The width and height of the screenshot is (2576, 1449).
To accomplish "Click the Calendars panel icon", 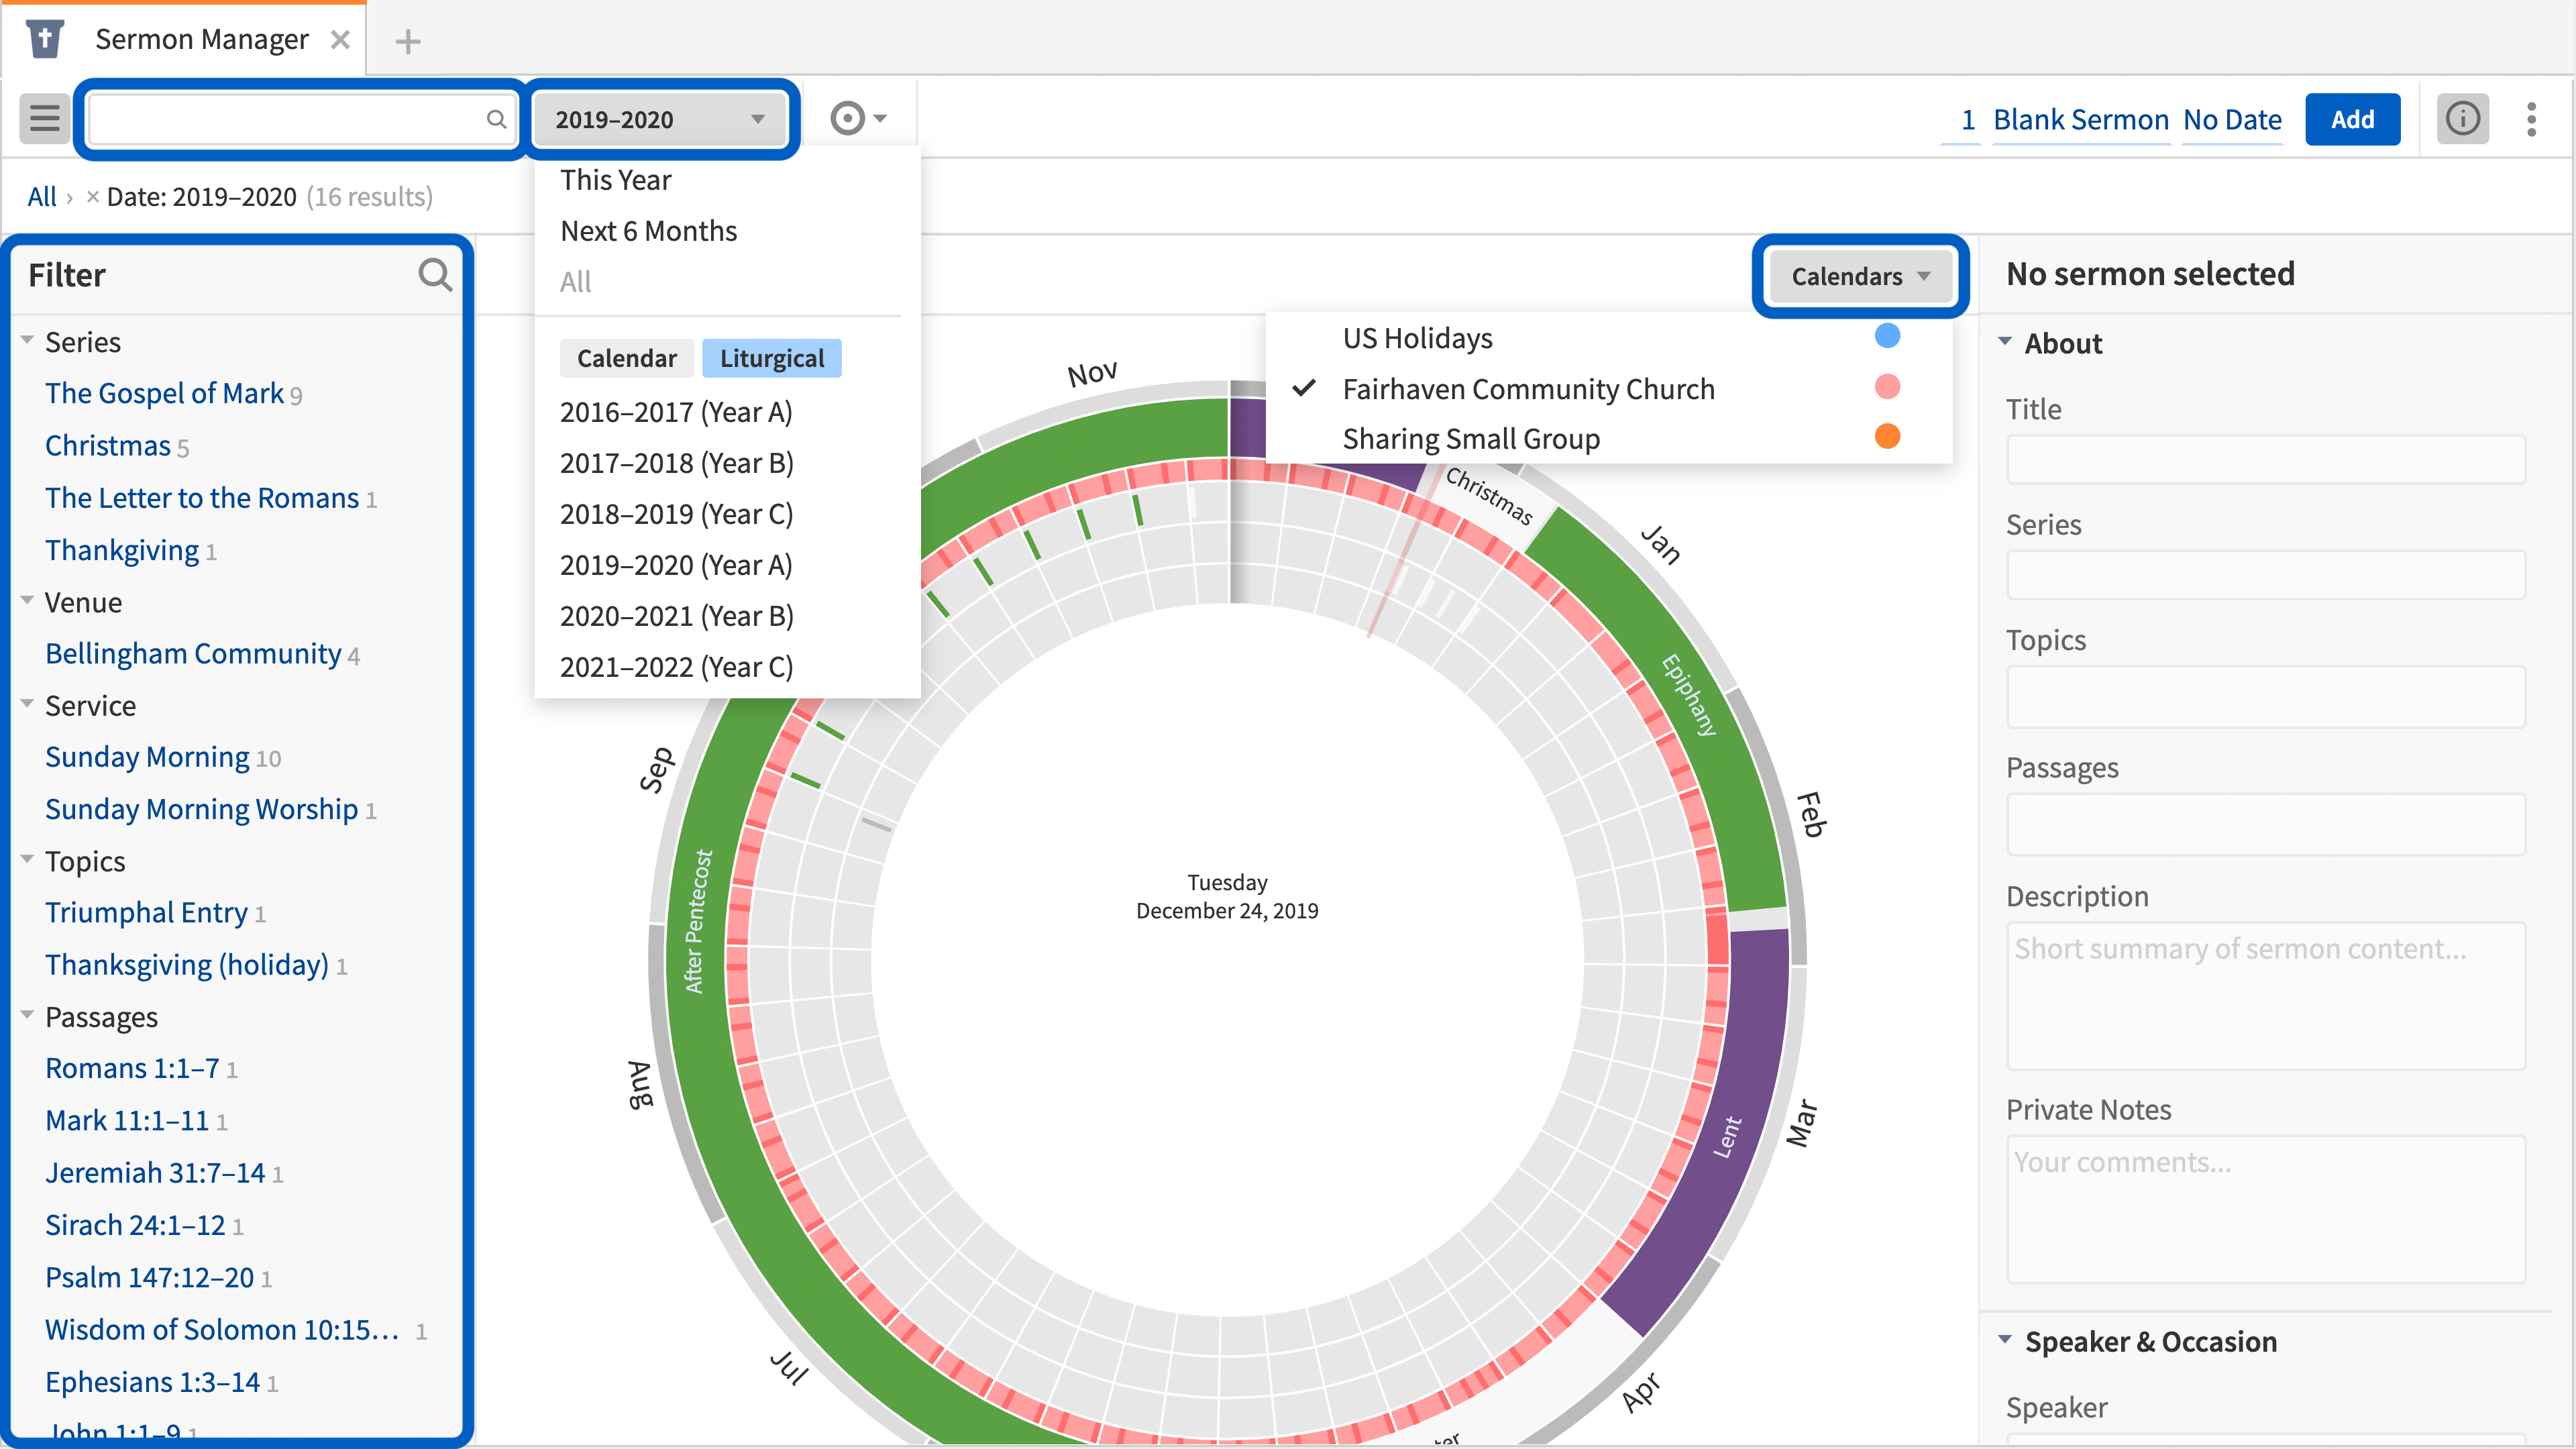I will 1858,274.
